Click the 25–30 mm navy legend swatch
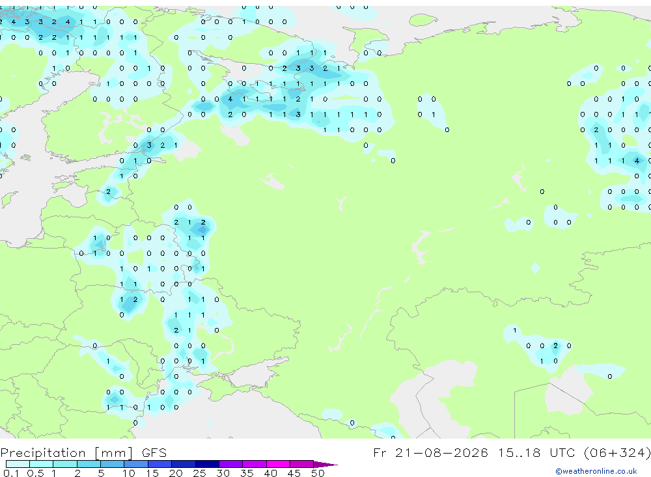 tap(207, 464)
